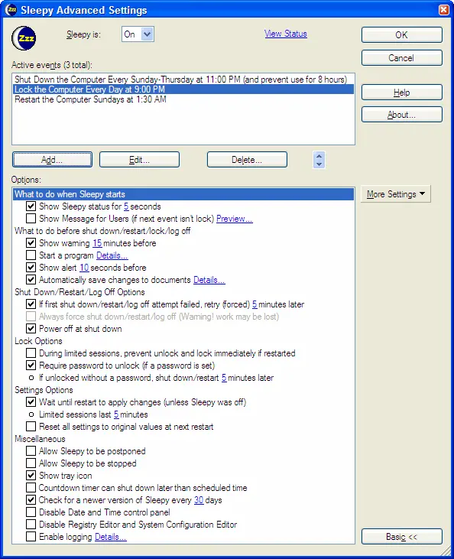Toggle the Show tray icon checkbox
The image size is (454, 559).
31,475
